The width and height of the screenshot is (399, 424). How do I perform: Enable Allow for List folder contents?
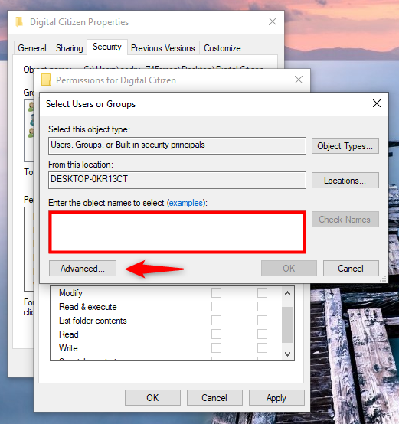[x=216, y=321]
